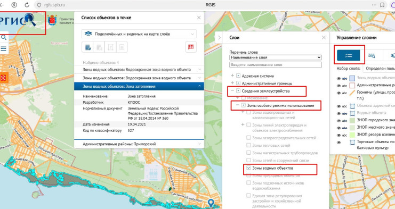Toggle the 'Адресная система' group checkbox
This screenshot has width=395, height=209.
click(238, 76)
